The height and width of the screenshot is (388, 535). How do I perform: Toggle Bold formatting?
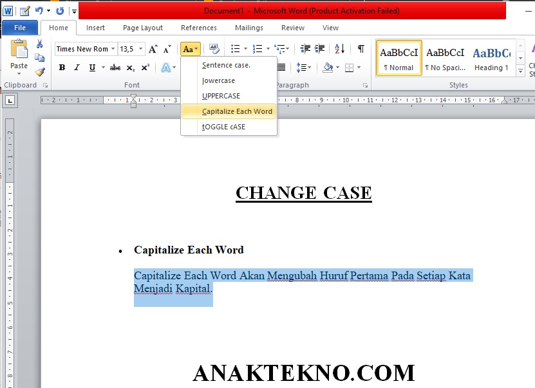62,68
